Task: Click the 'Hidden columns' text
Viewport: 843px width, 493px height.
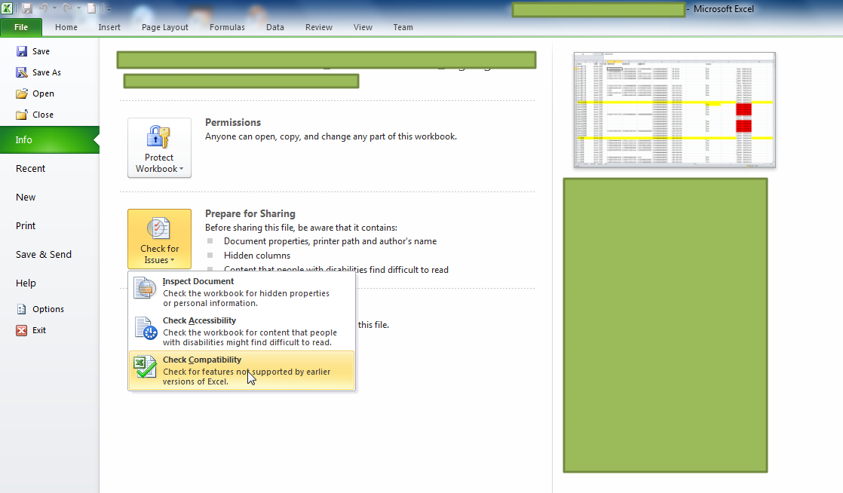Action: pyautogui.click(x=257, y=256)
